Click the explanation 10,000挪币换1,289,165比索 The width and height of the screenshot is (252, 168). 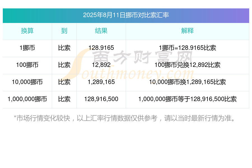click(187, 82)
